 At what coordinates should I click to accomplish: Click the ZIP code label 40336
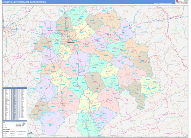coord(94,67)
